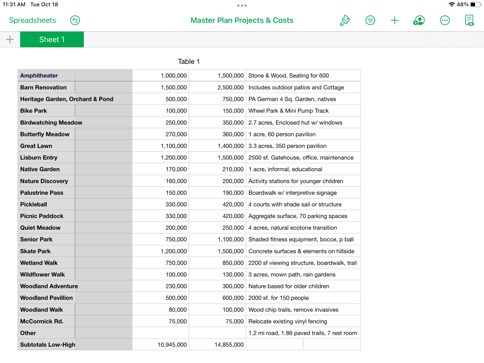Select the Table 1 title

189,61
